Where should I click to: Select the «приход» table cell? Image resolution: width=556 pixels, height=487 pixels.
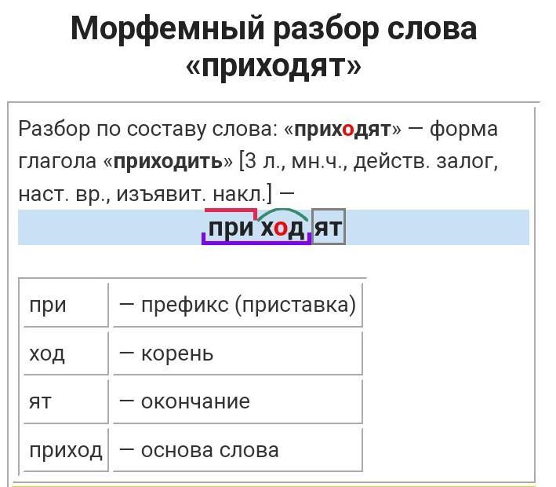click(65, 450)
